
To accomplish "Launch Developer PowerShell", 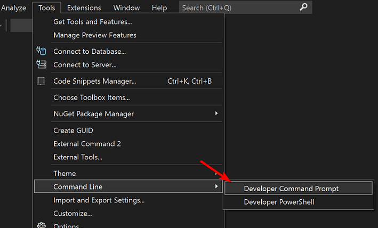I will (x=279, y=202).
